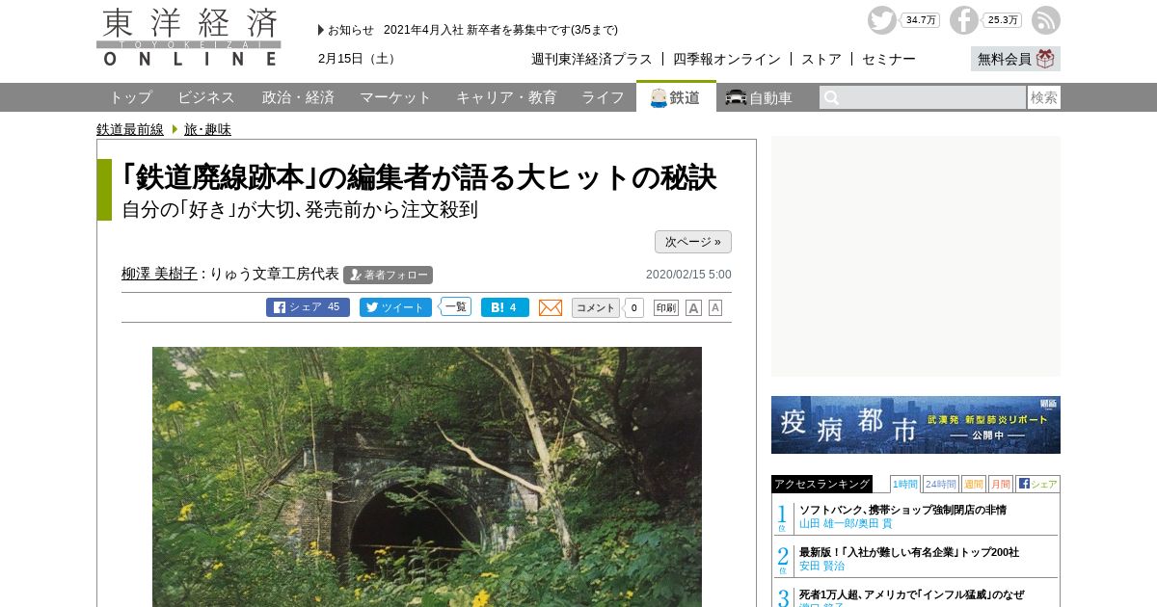Click the 印刷 print icon
The image size is (1157, 607).
point(666,307)
